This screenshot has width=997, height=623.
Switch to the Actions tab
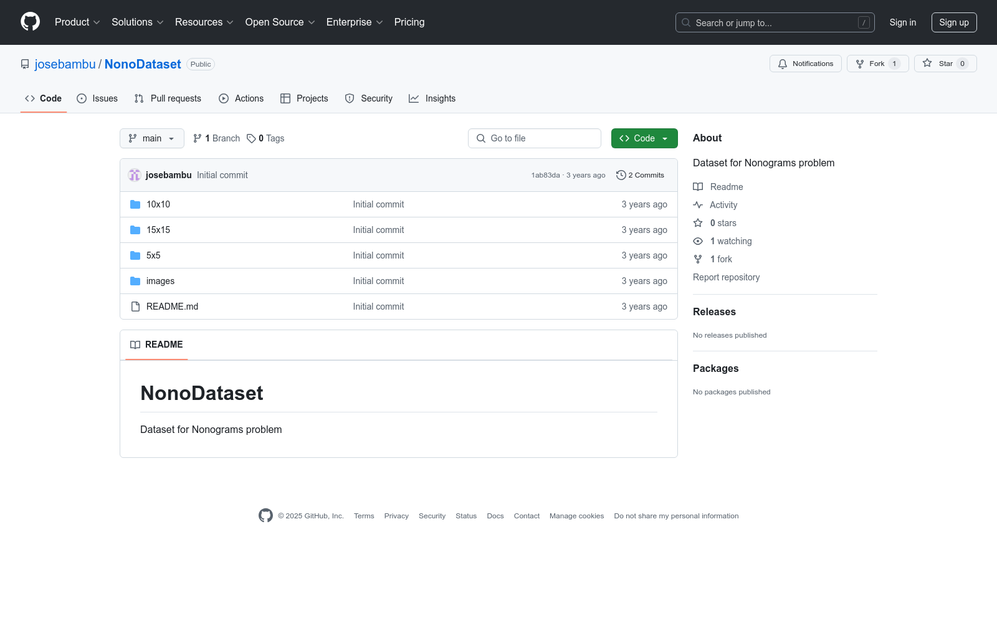[x=241, y=98]
